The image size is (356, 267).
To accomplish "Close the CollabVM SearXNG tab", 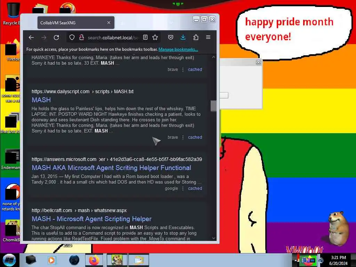I will click(x=109, y=23).
